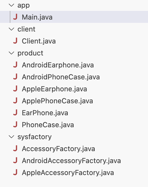
Task: Open the Client.java file name
Action: click(x=39, y=41)
